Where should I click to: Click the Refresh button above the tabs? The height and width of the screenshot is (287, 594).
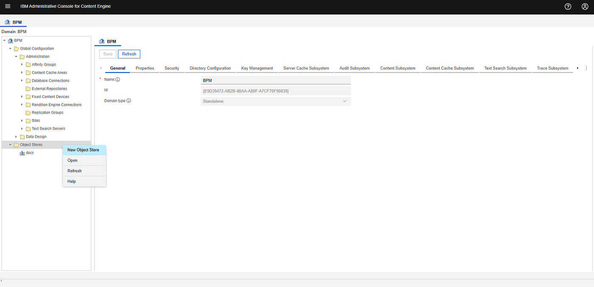pyautogui.click(x=129, y=54)
